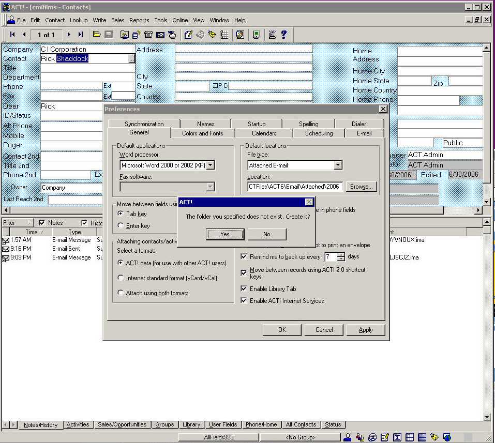Click the envelope e-mail icon in status bar
The width and height of the screenshot is (495, 443).
[x=434, y=437]
